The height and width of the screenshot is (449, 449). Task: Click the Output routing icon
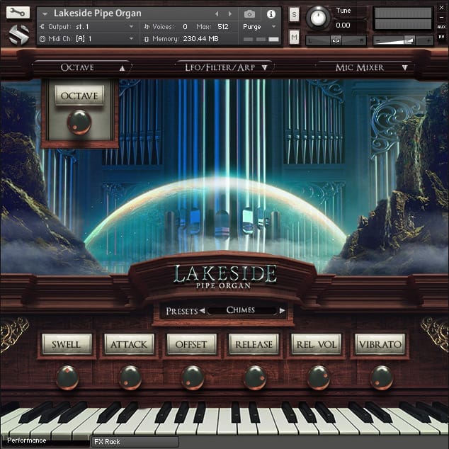click(42, 27)
